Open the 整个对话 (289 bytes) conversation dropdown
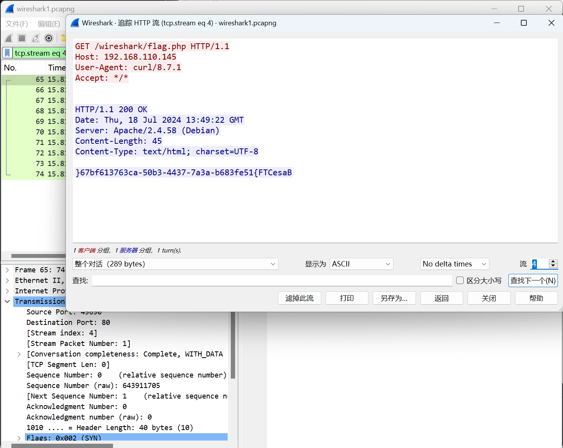 (x=175, y=264)
